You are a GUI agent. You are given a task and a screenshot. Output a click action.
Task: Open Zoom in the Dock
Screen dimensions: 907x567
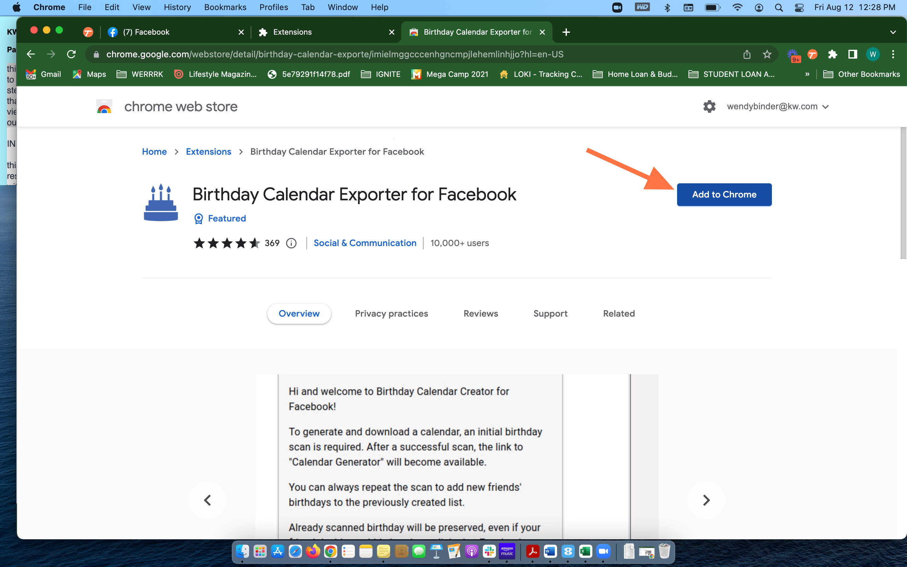(x=603, y=551)
